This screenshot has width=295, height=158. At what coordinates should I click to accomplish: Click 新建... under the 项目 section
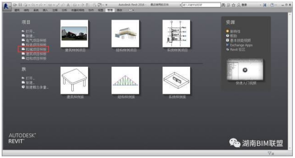[x=30, y=36]
